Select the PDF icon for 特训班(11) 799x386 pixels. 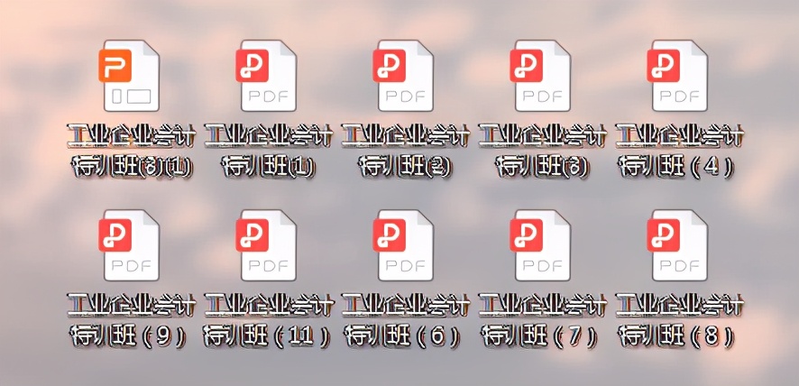(267, 245)
